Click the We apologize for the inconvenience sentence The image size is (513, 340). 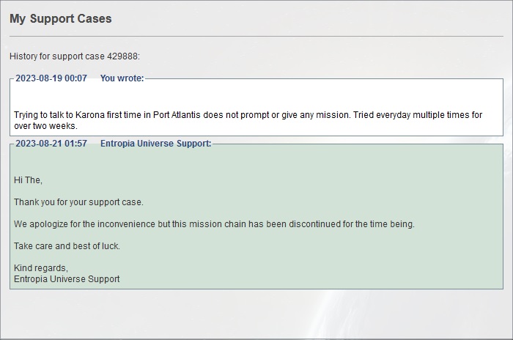click(x=214, y=224)
